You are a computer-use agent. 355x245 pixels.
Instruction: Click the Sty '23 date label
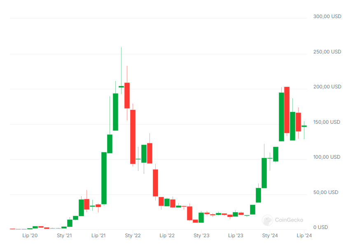point(201,236)
